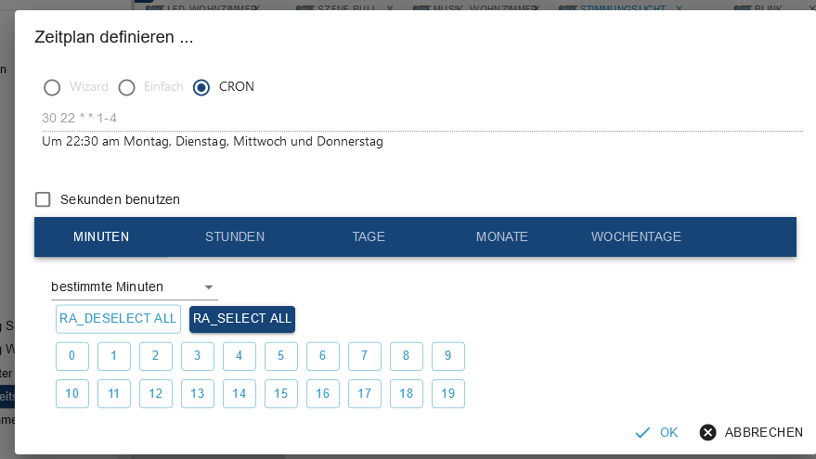816x459 pixels.
Task: Toggle minute 0 button
Action: [71, 356]
